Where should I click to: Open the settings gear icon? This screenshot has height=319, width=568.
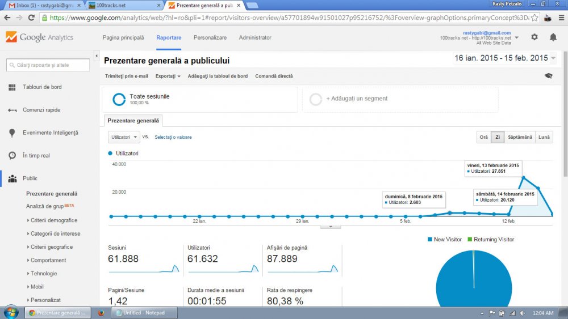pos(534,37)
